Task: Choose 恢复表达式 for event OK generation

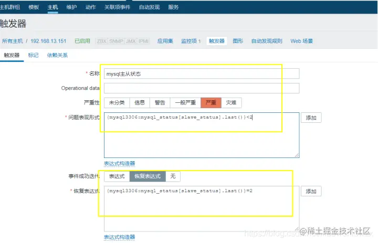Action: pyautogui.click(x=148, y=176)
